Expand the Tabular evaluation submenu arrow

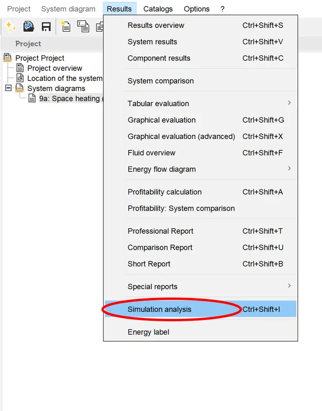(289, 103)
